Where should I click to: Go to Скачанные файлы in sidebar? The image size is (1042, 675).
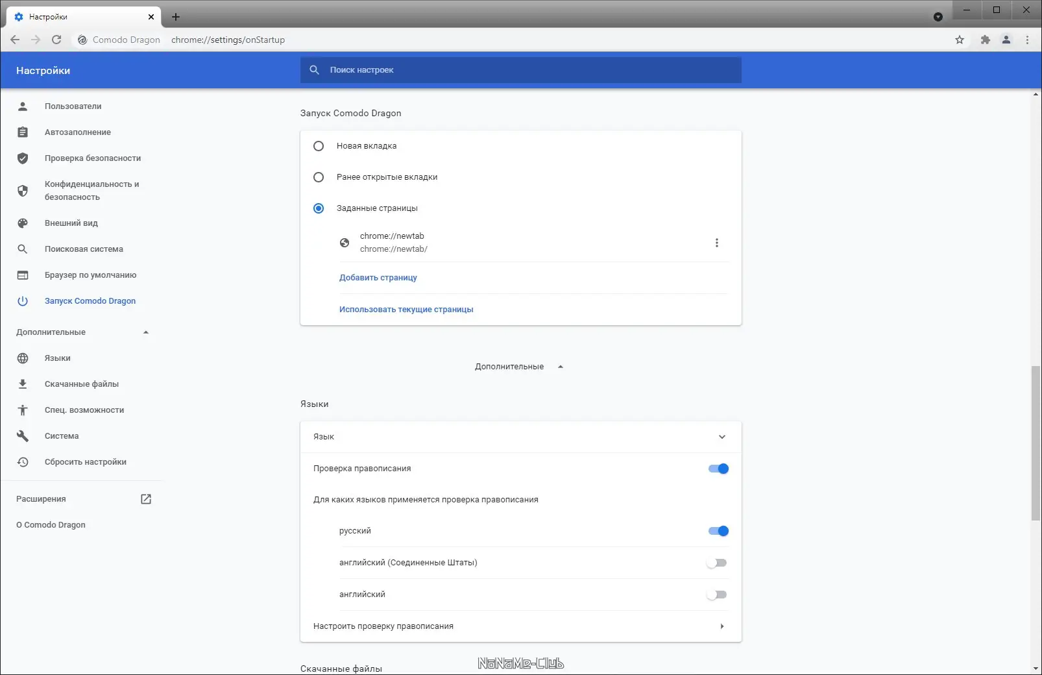[82, 384]
